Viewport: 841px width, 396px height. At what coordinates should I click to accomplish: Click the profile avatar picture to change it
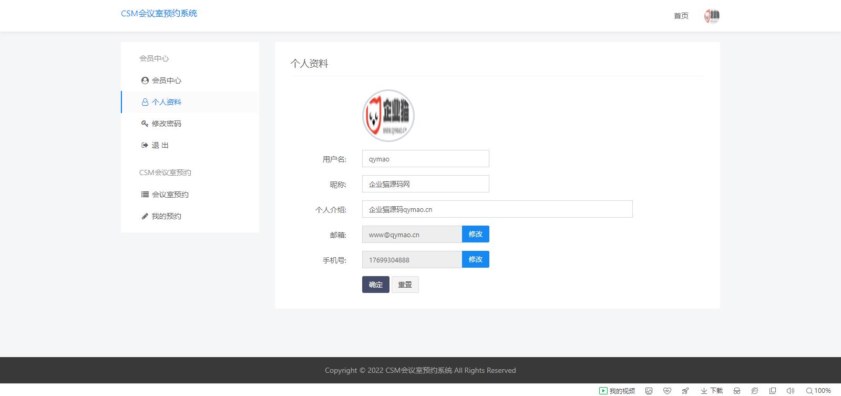click(x=388, y=116)
